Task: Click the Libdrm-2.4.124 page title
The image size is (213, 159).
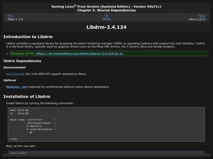Action: pos(106,27)
